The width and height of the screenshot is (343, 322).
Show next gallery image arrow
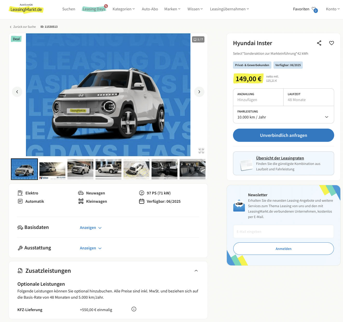[199, 92]
